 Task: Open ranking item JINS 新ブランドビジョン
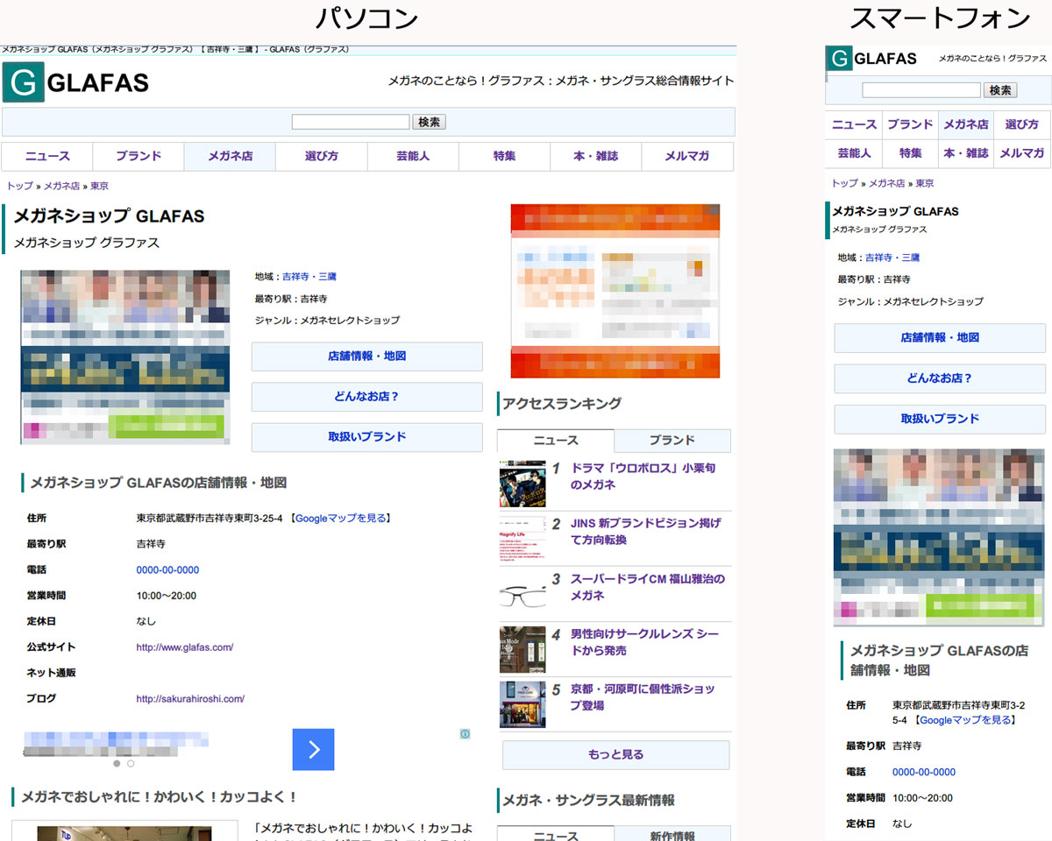[645, 532]
